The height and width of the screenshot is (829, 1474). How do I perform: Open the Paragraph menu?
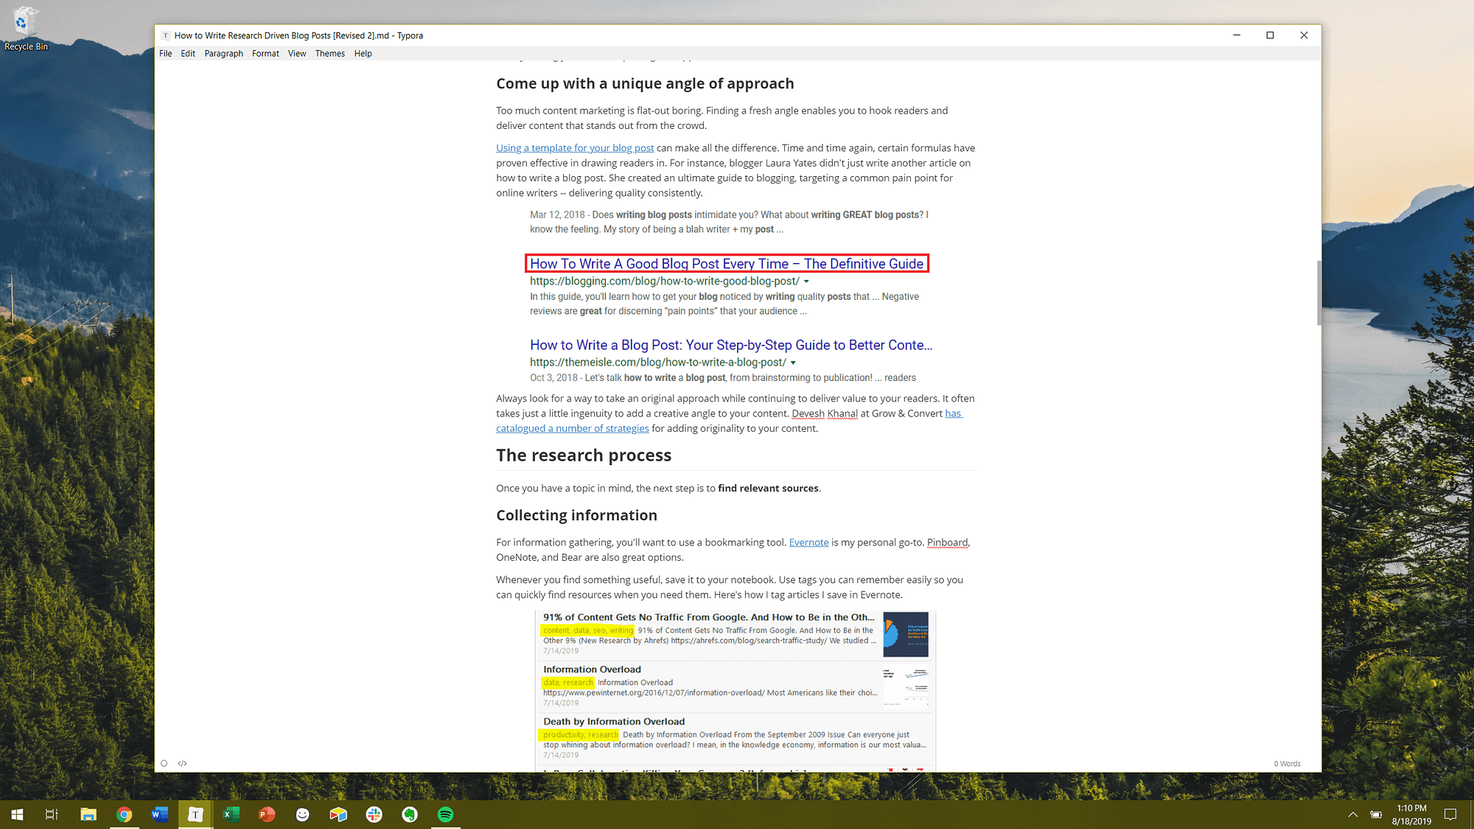click(223, 53)
